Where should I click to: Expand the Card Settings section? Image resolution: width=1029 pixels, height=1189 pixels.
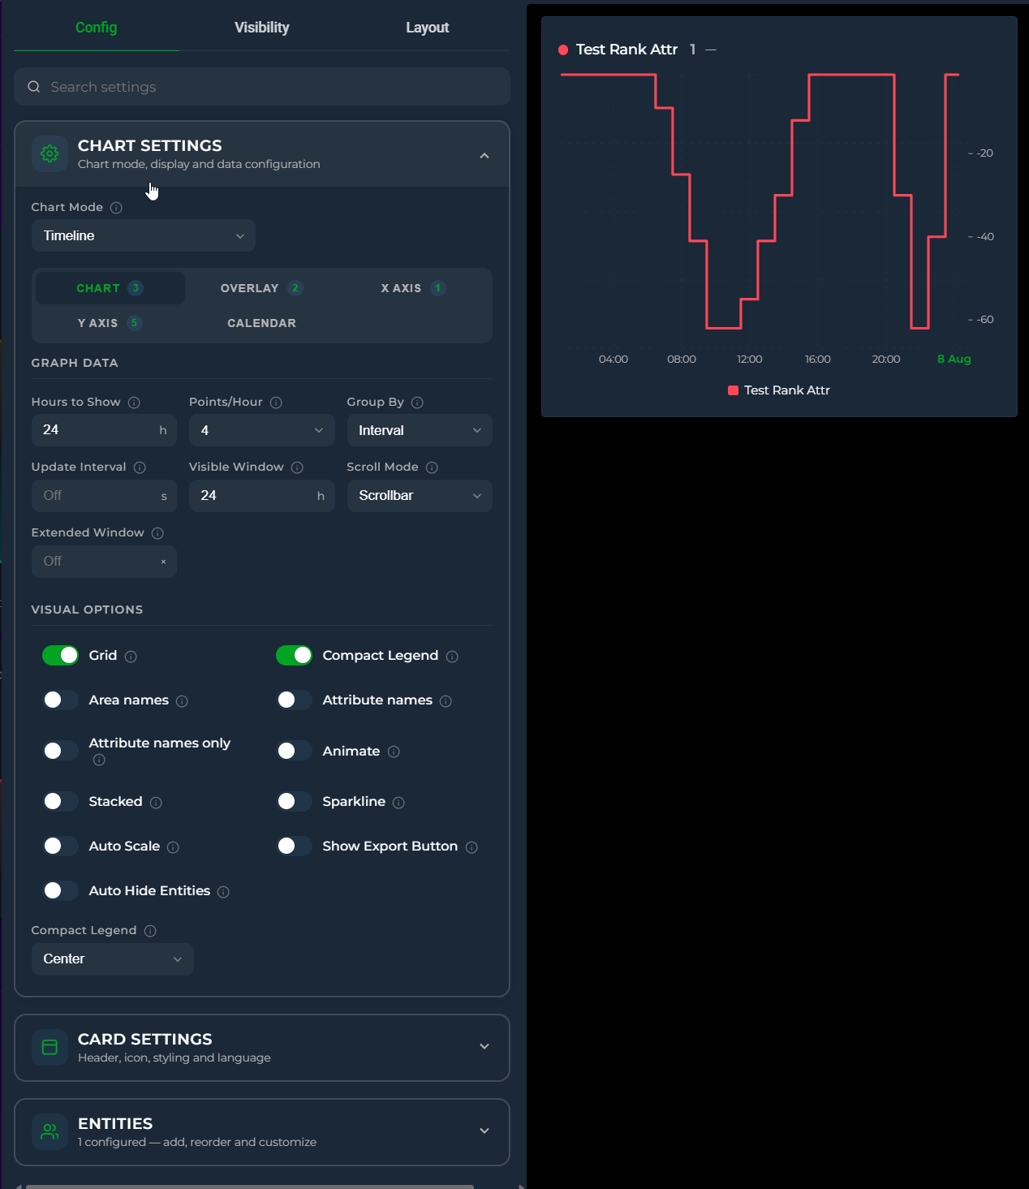[262, 1048]
